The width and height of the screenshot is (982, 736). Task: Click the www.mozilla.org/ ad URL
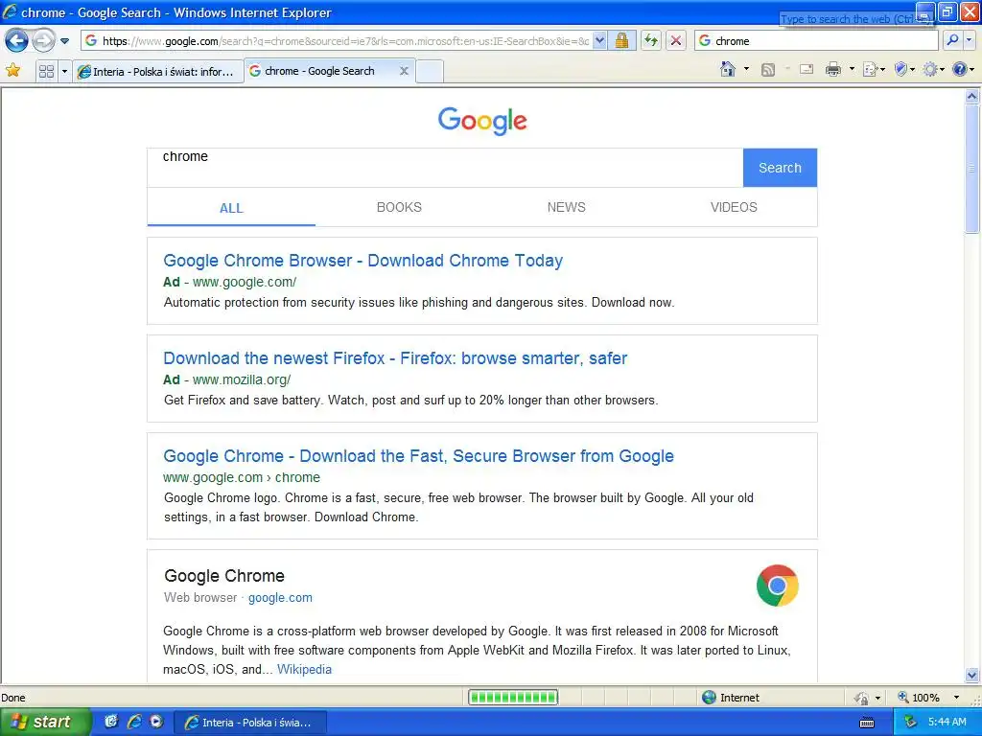[x=242, y=379]
